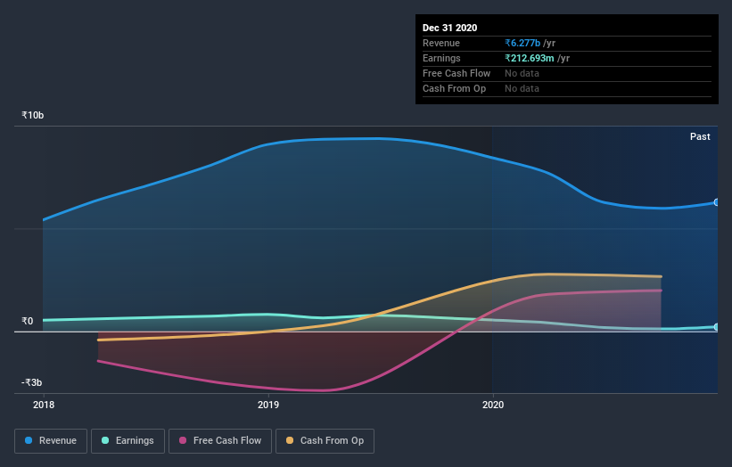Click the Past label in chart

click(700, 136)
